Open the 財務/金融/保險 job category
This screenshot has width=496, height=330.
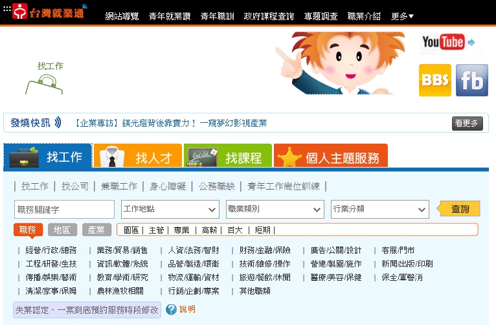coord(265,250)
